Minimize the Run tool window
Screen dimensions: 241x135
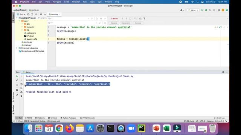coord(227,72)
